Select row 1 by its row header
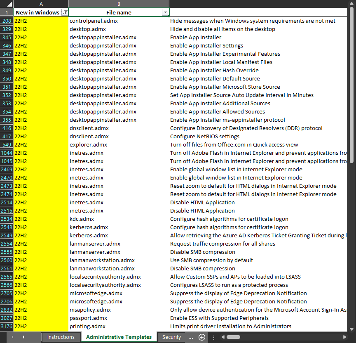Viewport: 356px width, 343px height. point(7,12)
